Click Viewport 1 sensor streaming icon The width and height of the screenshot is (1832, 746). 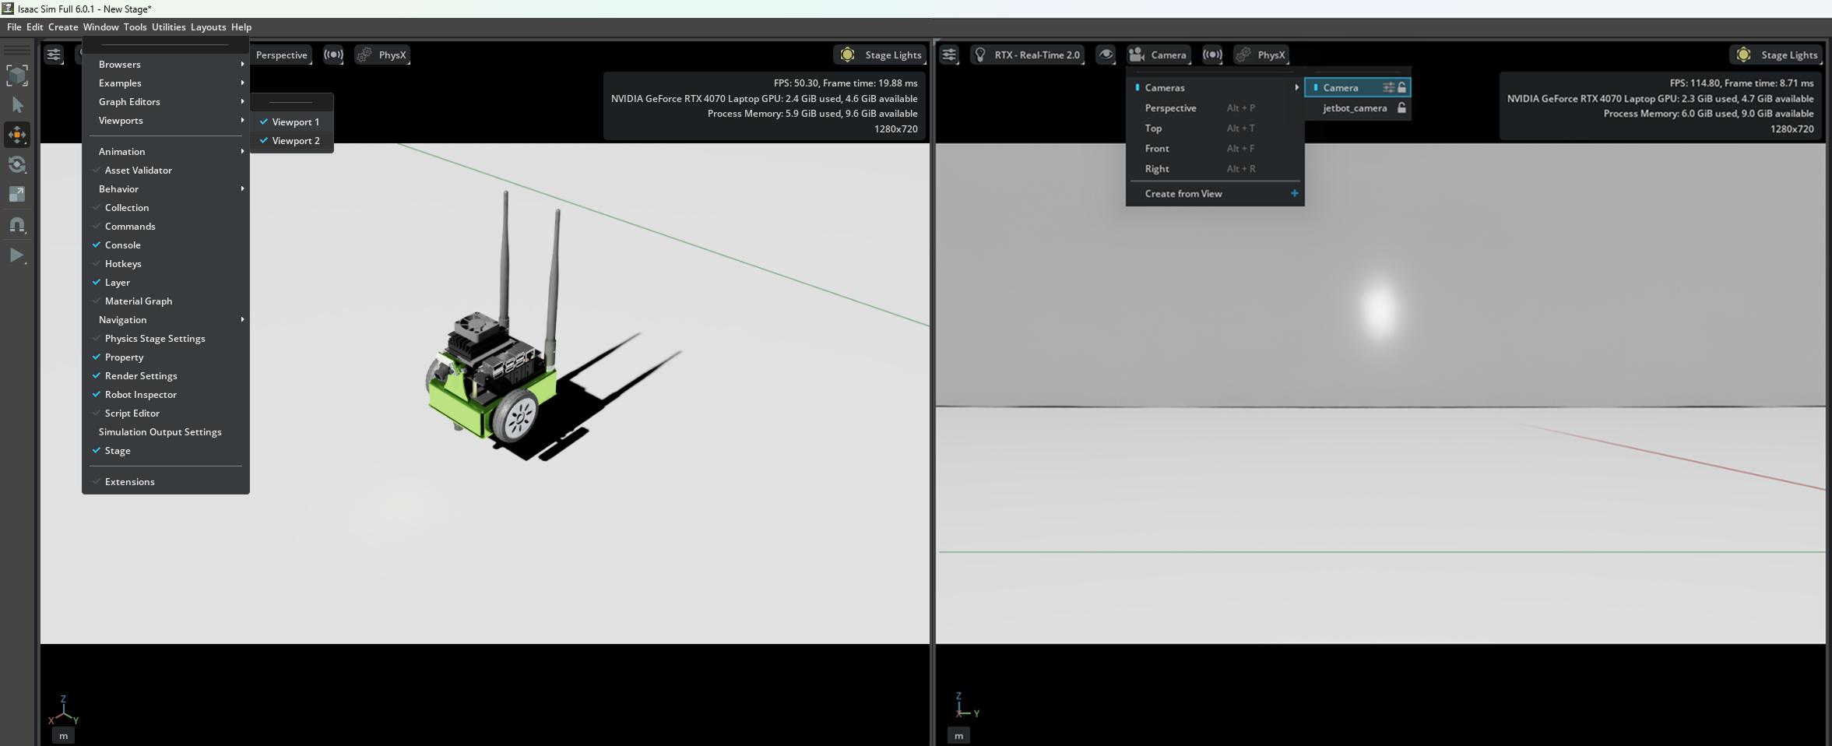[x=333, y=55]
